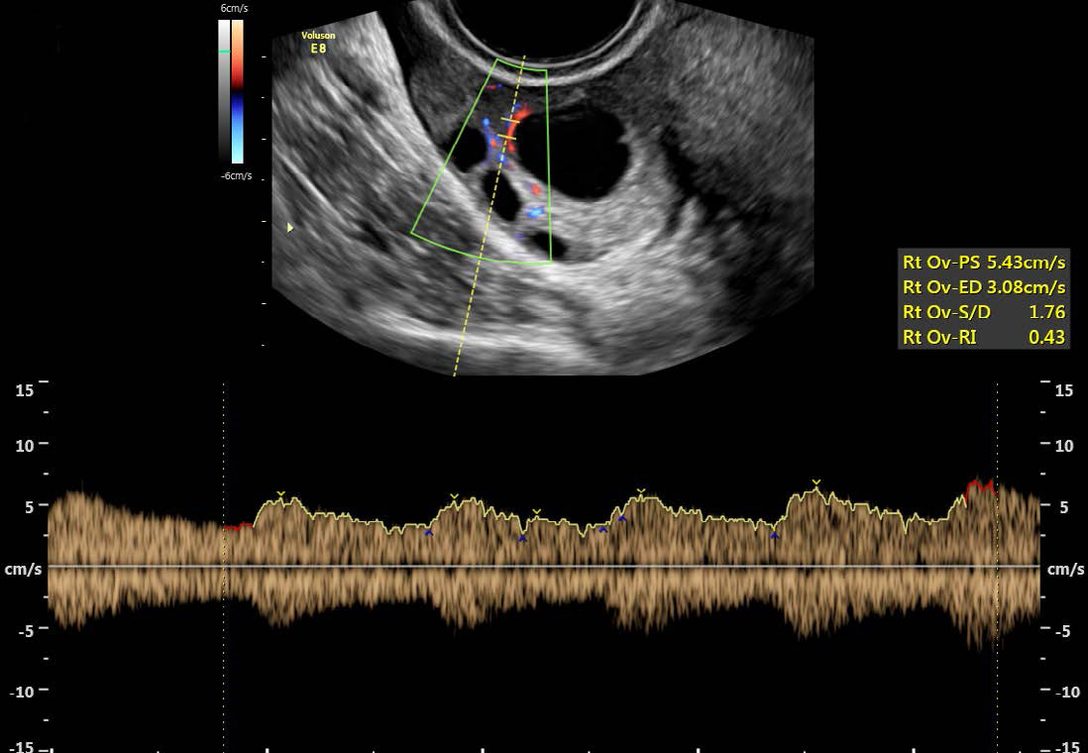Click the -6cm/s label below the color bar
Screen dimensions: 1088x753
tap(236, 175)
